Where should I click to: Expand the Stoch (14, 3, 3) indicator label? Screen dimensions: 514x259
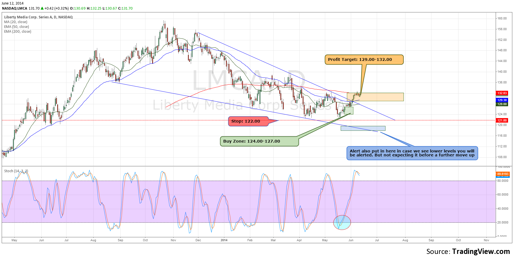point(16,171)
